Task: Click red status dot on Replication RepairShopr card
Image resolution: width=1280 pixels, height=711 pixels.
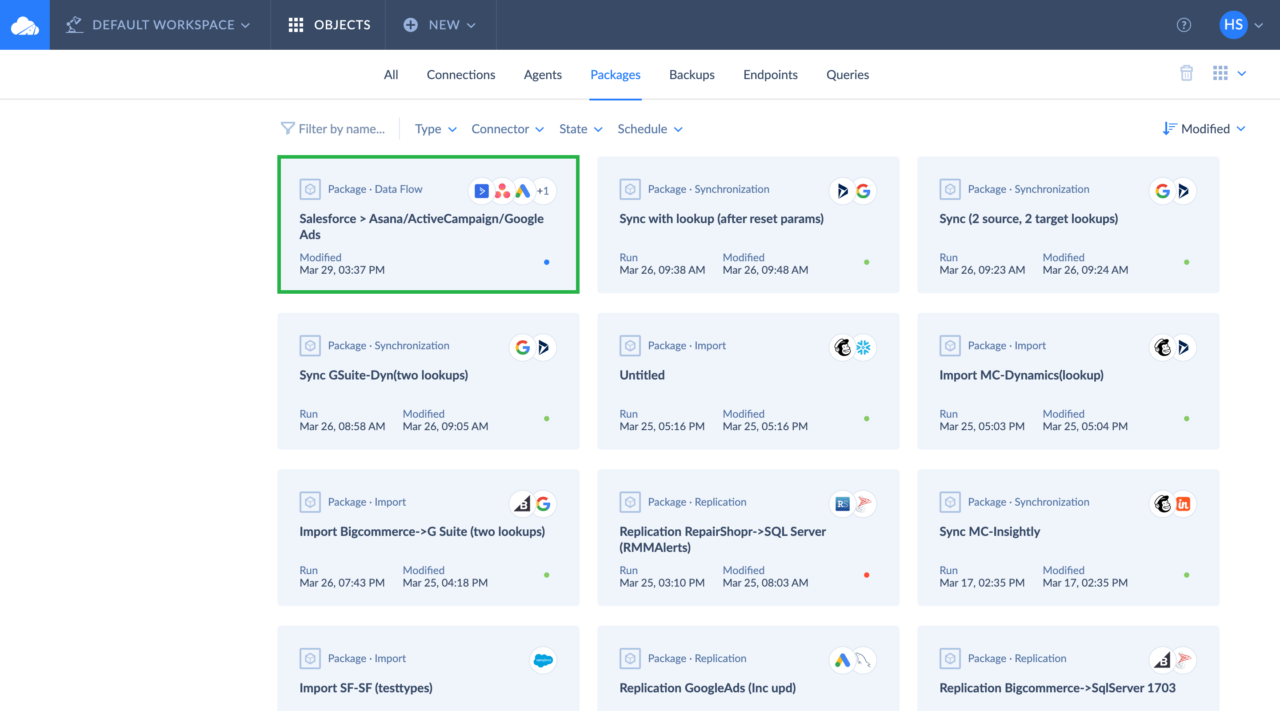Action: click(867, 575)
